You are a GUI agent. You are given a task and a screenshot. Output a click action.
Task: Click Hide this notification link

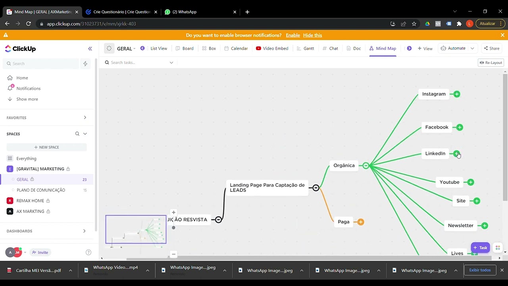point(312,35)
